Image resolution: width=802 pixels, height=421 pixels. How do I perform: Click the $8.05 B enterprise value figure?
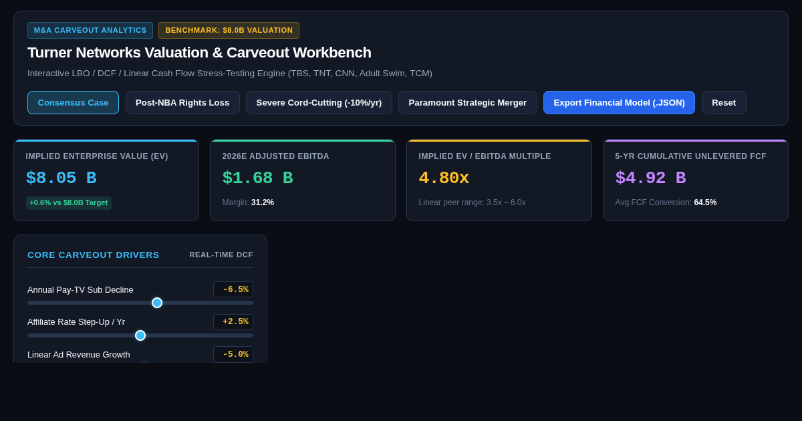tap(61, 178)
